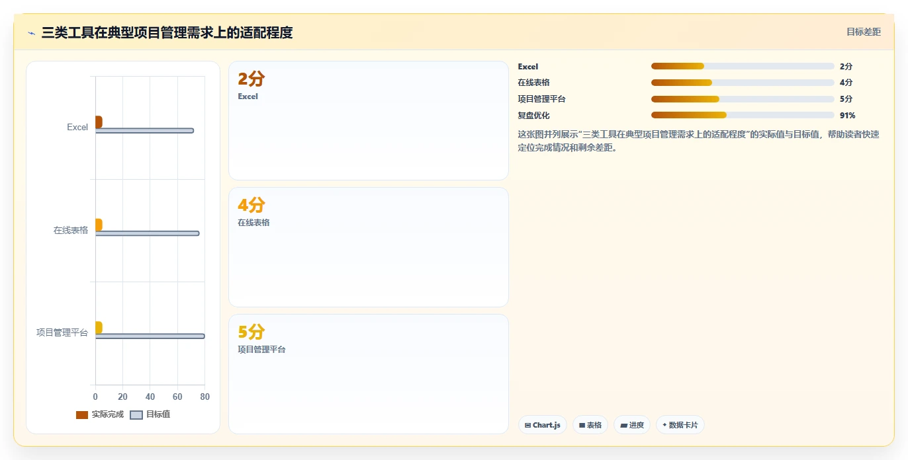The width and height of the screenshot is (908, 460).
Task: Click the 5分 value in progress list
Action: pos(846,99)
